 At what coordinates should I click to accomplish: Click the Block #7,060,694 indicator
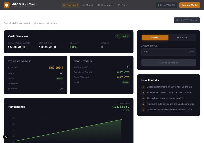tap(166, 5)
